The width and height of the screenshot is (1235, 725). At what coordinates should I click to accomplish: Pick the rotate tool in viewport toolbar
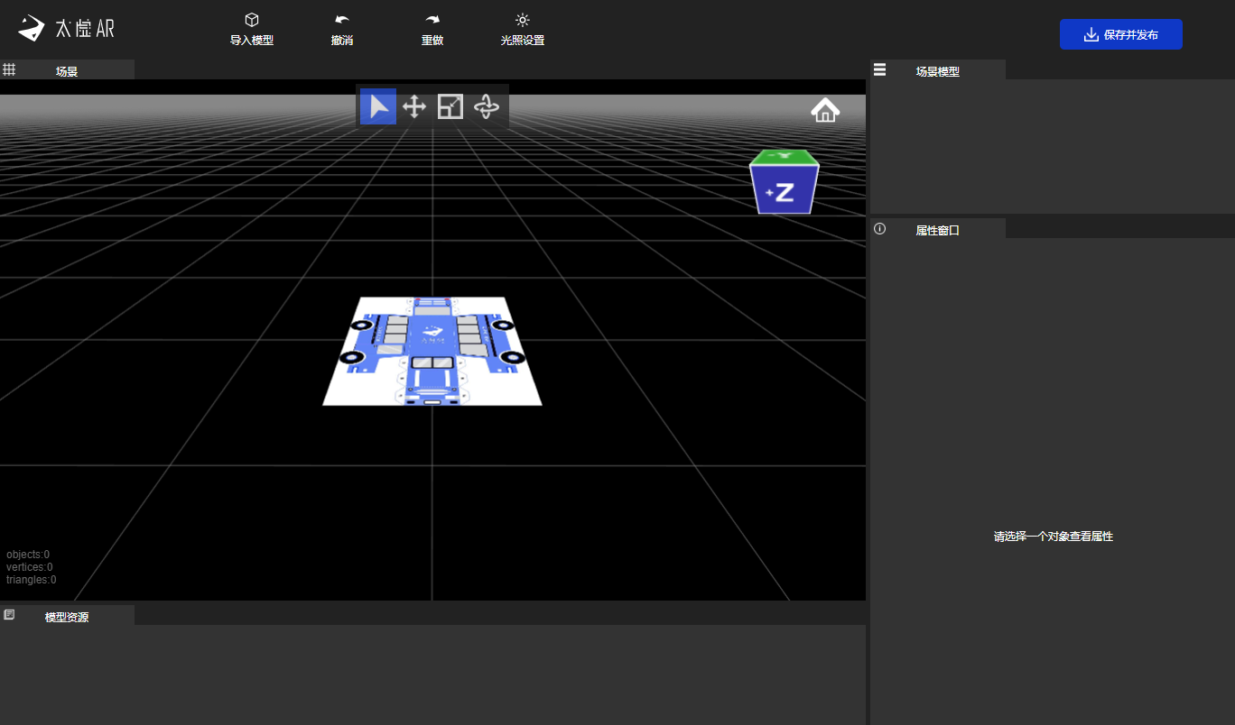487,106
